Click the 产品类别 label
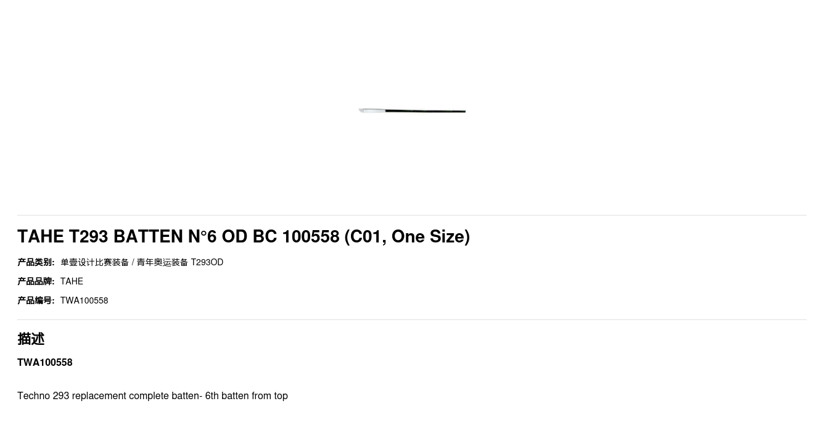 click(36, 262)
